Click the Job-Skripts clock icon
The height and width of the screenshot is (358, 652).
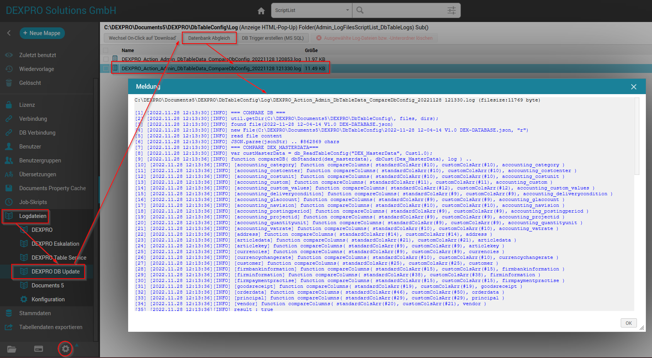point(9,202)
